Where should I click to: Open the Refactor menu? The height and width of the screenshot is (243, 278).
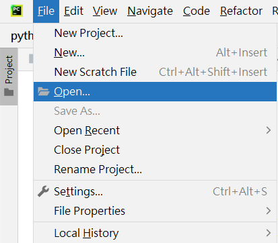[241, 11]
